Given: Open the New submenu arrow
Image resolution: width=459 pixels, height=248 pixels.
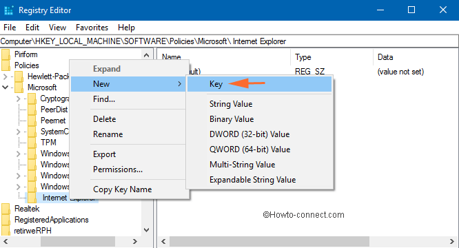Looking at the screenshot, I should coord(179,84).
